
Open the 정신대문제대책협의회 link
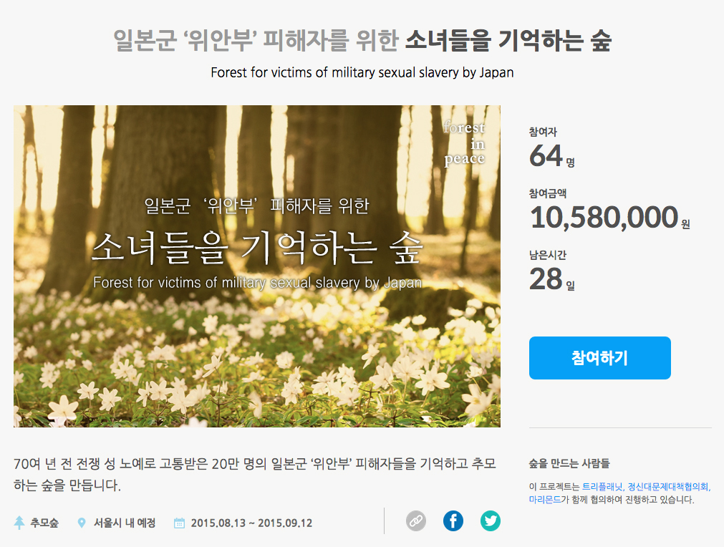pos(668,487)
